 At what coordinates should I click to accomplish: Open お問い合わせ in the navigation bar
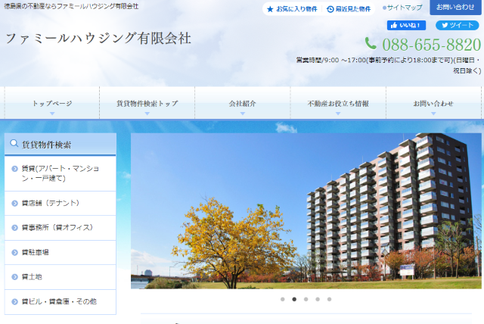click(x=433, y=104)
